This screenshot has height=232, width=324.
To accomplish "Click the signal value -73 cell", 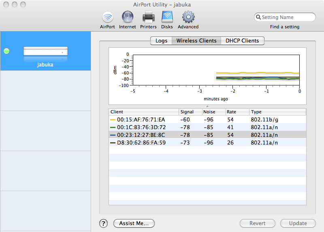I will (x=185, y=143).
